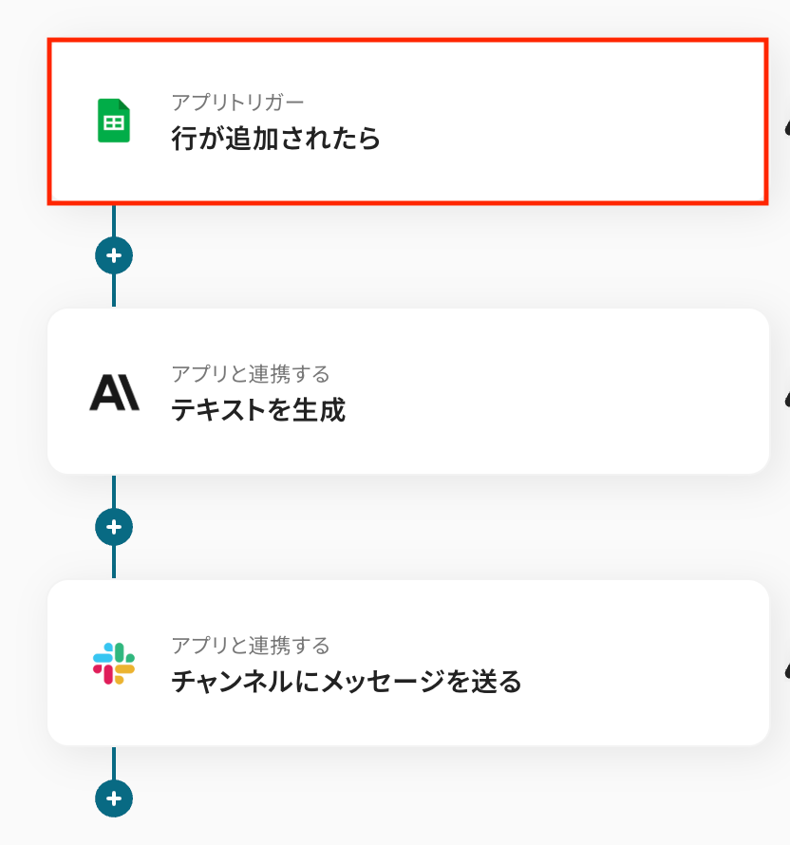Click empty canvas left of the flow
This screenshot has width=790, height=845.
pyautogui.click(x=23, y=427)
